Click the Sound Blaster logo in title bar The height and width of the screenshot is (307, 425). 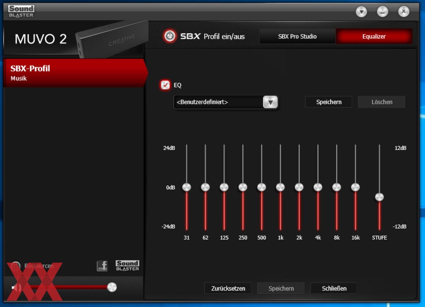(x=21, y=11)
